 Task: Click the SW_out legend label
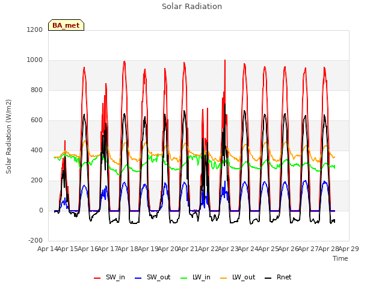click(x=158, y=277)
